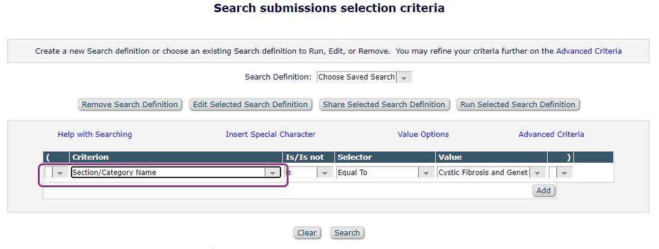
Task: Open the Is/Is not dropdown
Action: [x=309, y=173]
